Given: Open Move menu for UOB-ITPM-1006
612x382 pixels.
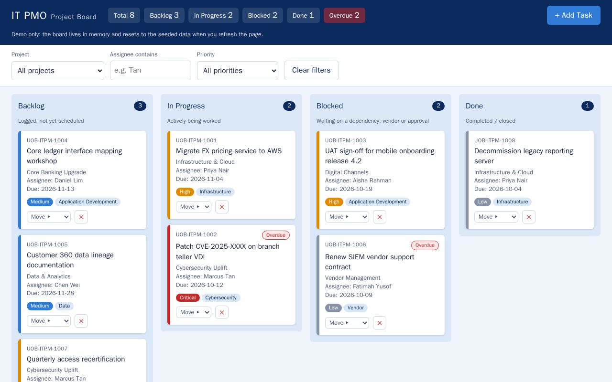Looking at the screenshot, I should pos(347,323).
